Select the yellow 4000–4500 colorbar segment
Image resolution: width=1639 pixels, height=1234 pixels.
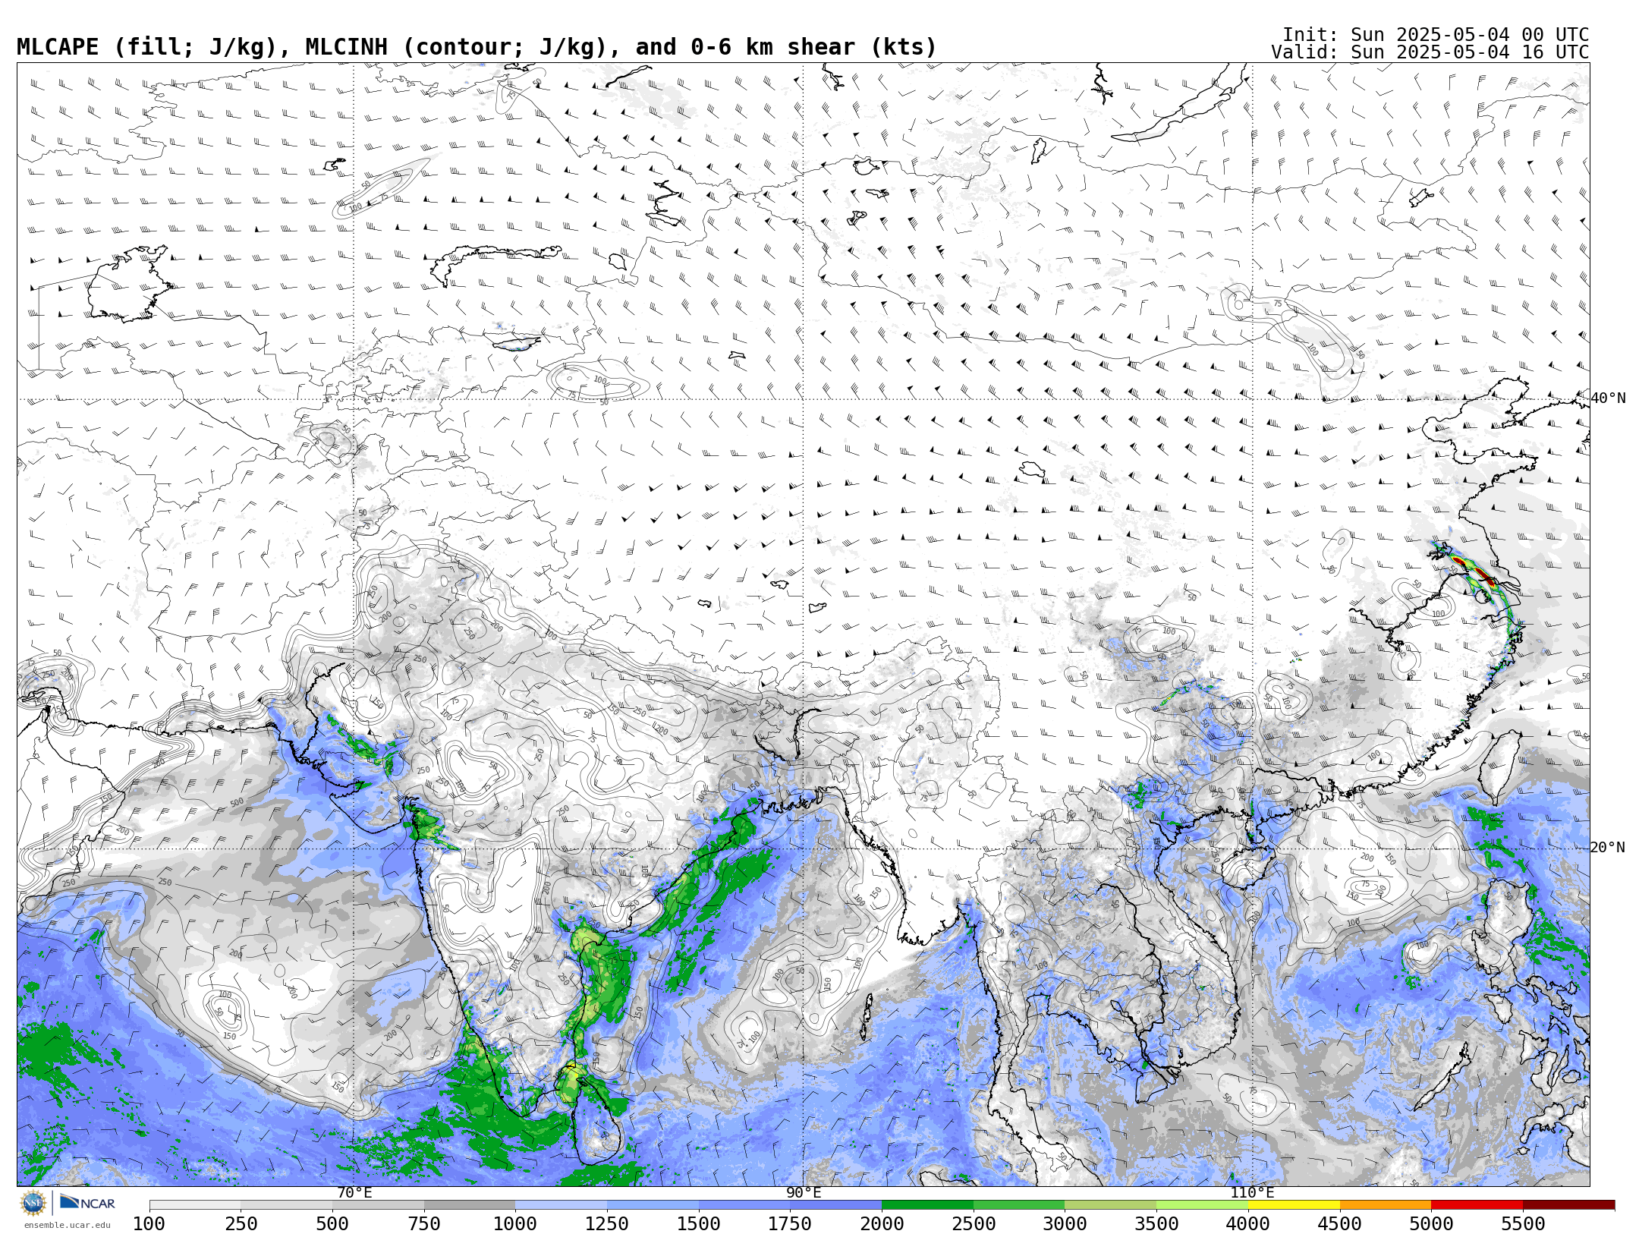1294,1204
